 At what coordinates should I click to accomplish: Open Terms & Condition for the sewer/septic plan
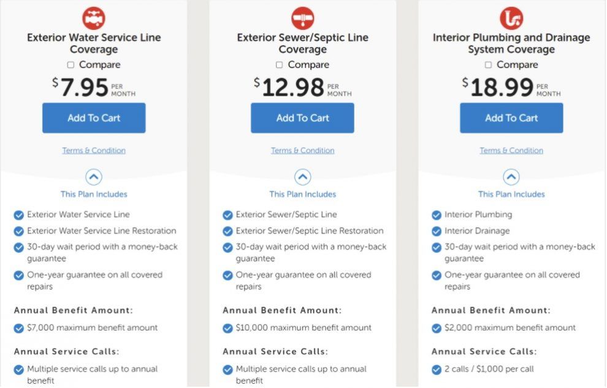(302, 150)
